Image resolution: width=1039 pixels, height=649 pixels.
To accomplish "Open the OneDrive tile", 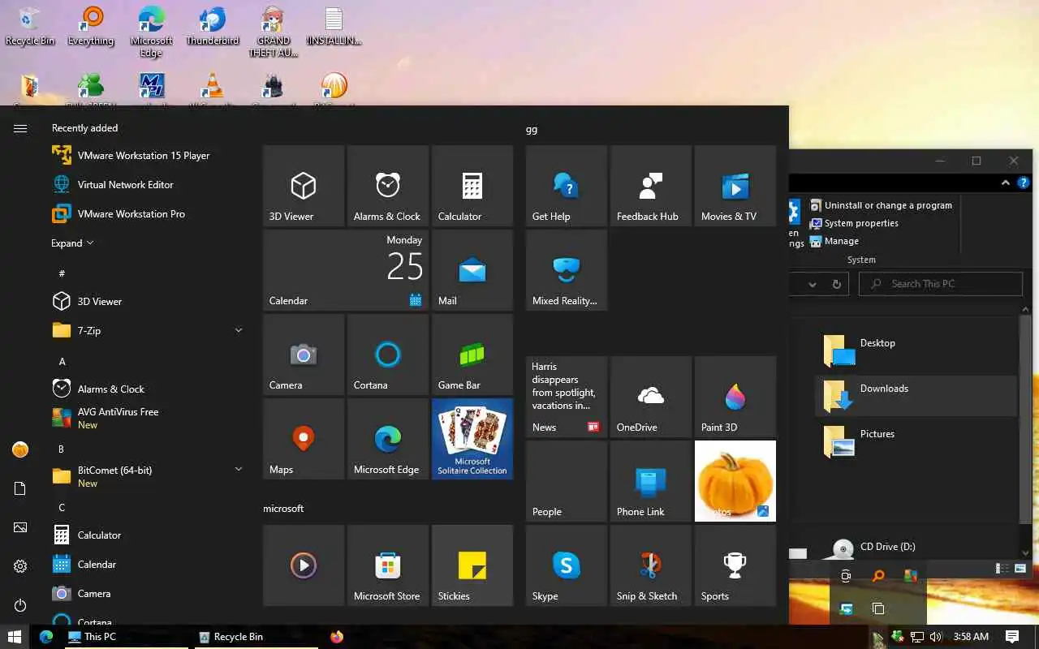I will click(x=651, y=397).
